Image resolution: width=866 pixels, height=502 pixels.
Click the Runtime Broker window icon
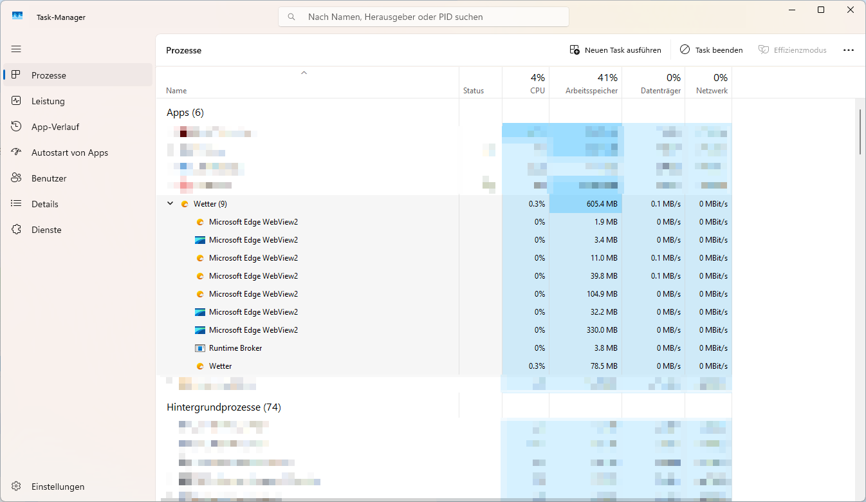tap(200, 348)
